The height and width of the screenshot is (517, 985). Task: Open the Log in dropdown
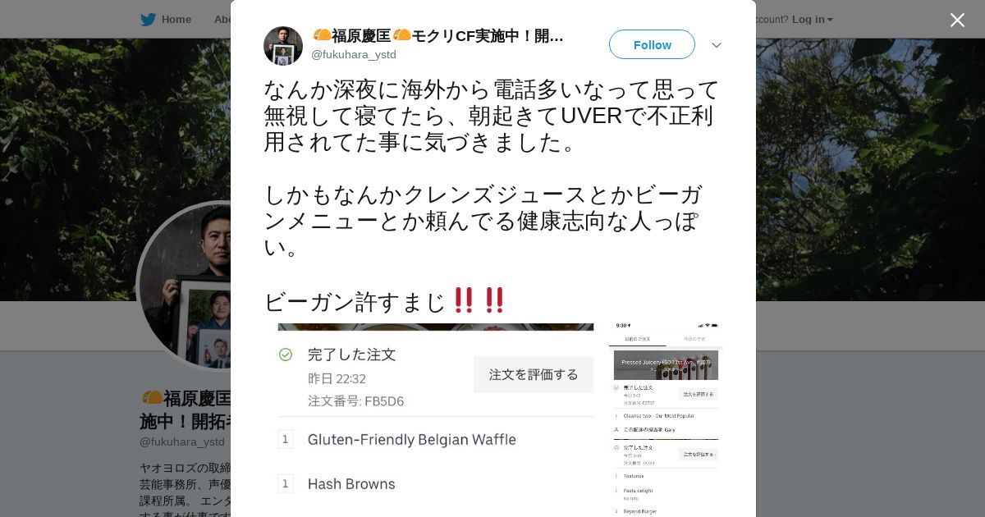(812, 20)
